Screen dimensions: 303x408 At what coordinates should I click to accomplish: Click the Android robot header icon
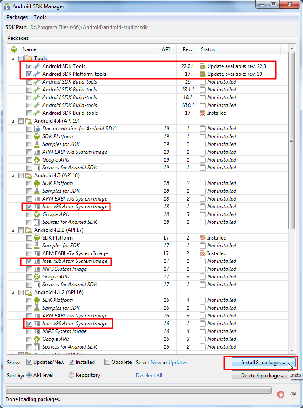[x=13, y=49]
